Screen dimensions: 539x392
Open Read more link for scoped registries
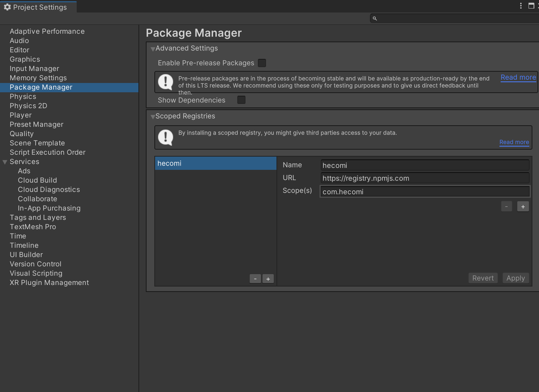(x=514, y=142)
